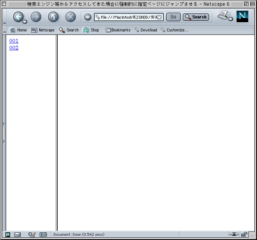Go back with the Back arrow button
Screen dimensions: 257x240
pos(18,17)
